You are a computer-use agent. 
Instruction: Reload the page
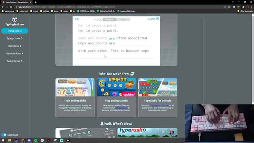(11, 7)
